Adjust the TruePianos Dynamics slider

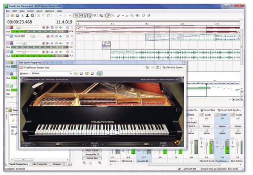pos(59,144)
